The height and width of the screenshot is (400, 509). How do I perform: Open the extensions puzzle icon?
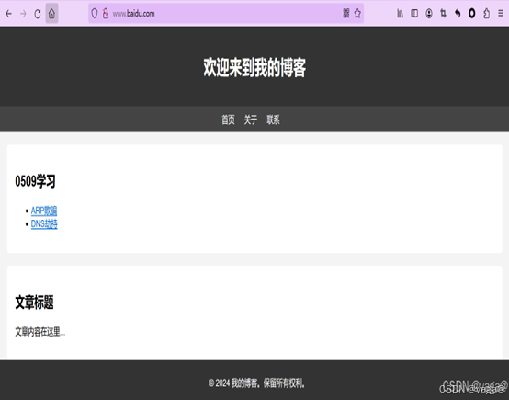pyautogui.click(x=486, y=13)
